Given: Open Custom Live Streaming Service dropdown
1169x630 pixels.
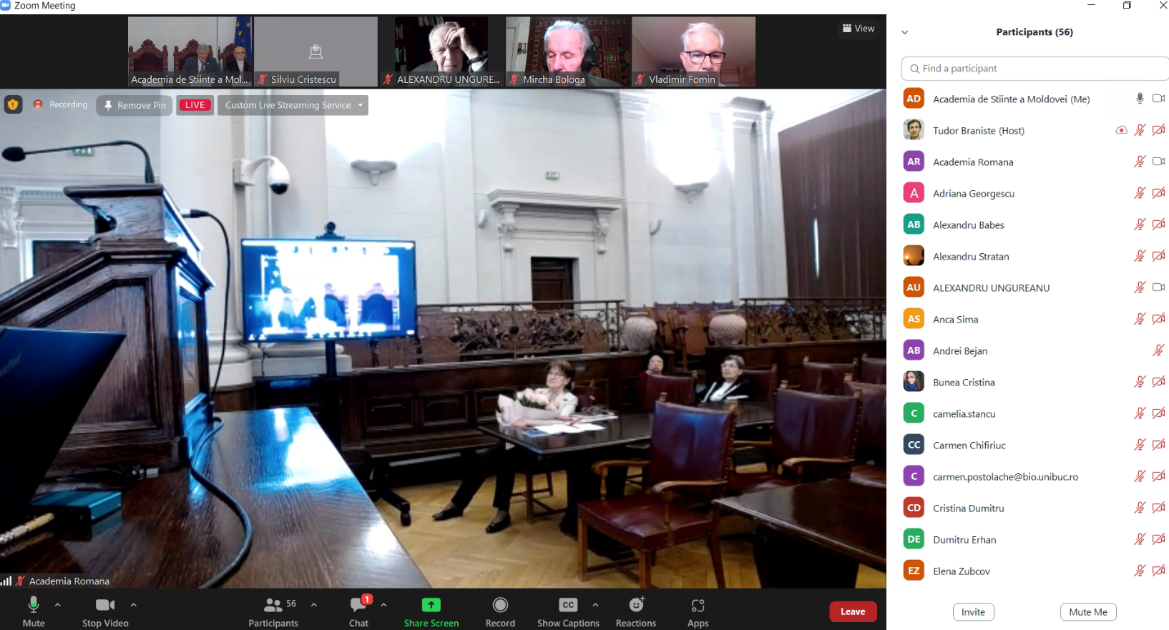Looking at the screenshot, I should click(x=293, y=105).
